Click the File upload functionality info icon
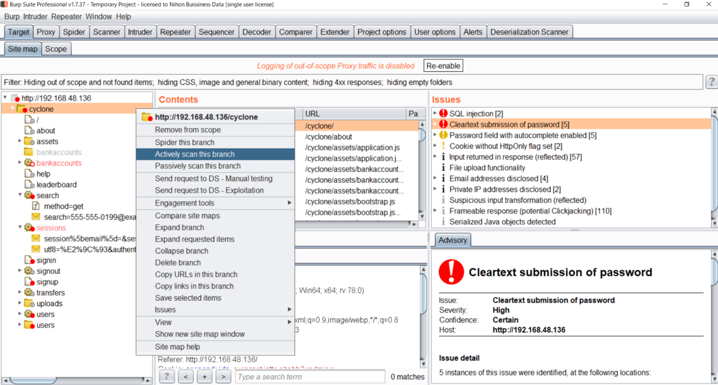This screenshot has width=718, height=385. tap(443, 167)
